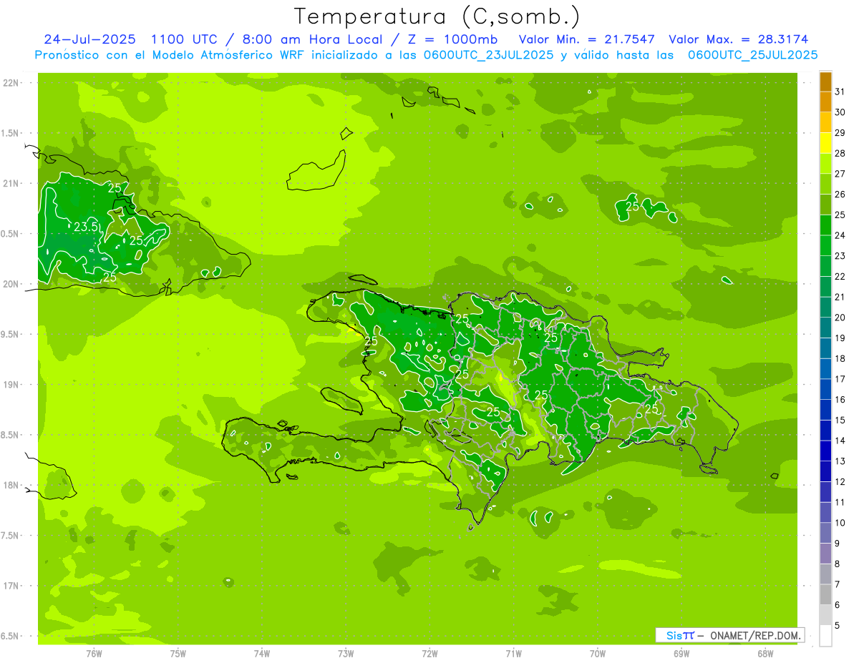
Task: Click the "ONAMET/REP.DOM." credit label
Action: point(757,635)
